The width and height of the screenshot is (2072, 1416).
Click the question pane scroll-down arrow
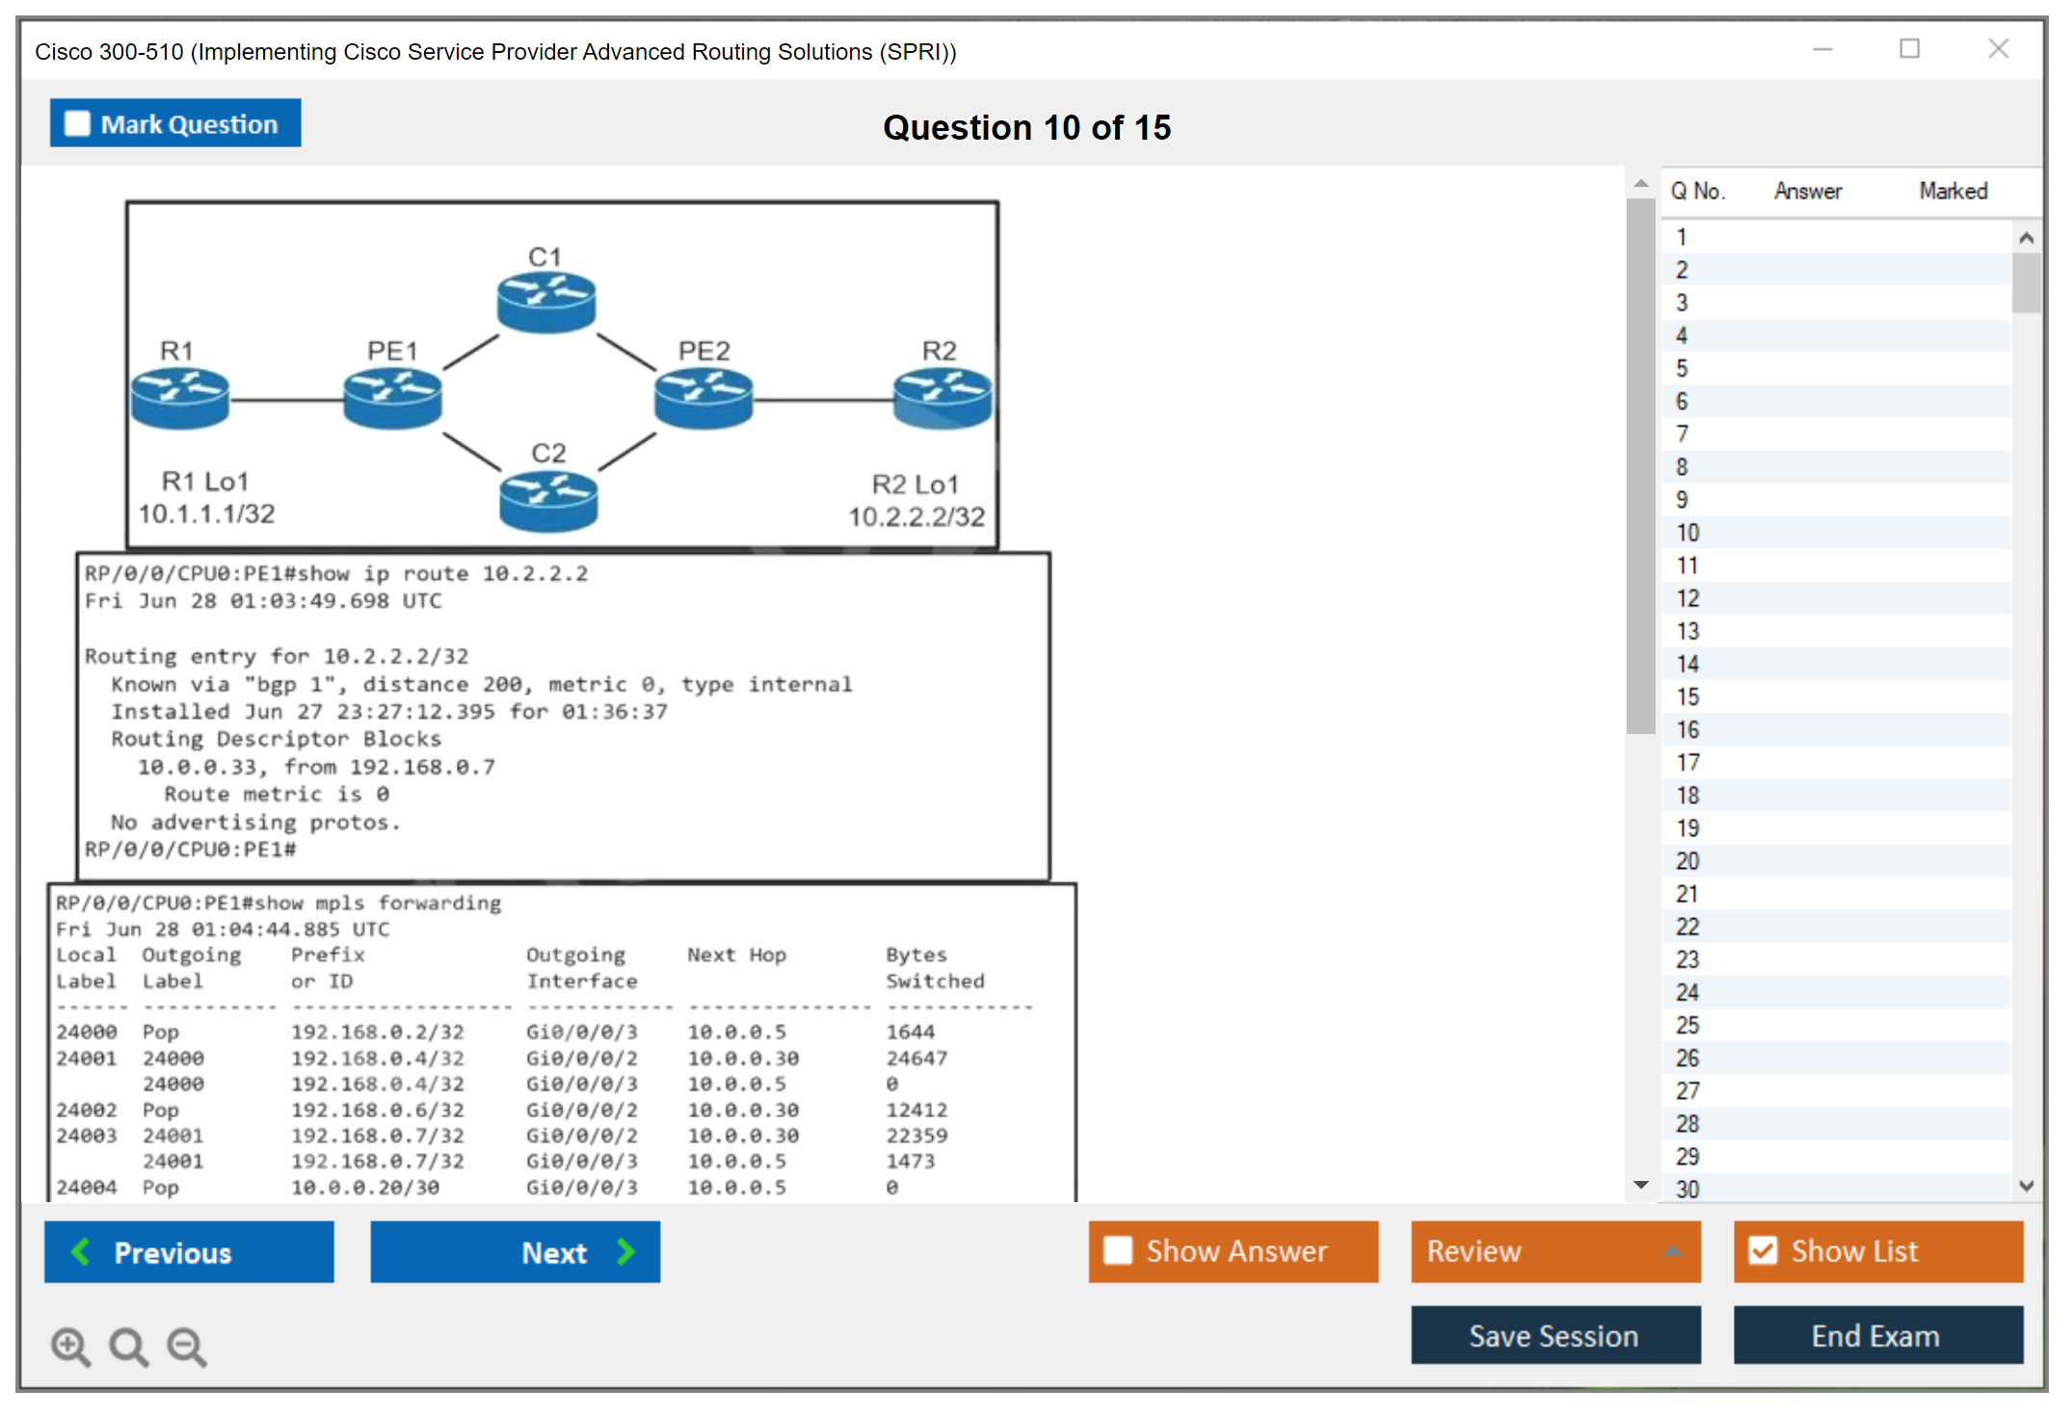(x=1640, y=1185)
